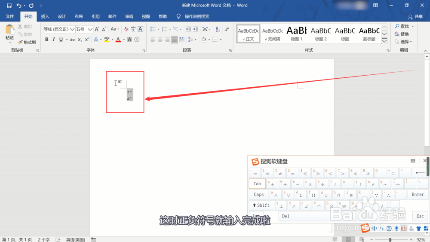Click character border icon

pos(141,29)
